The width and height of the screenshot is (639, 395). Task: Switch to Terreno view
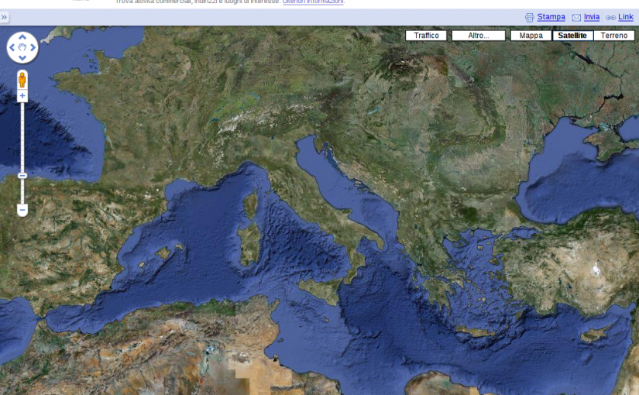614,36
